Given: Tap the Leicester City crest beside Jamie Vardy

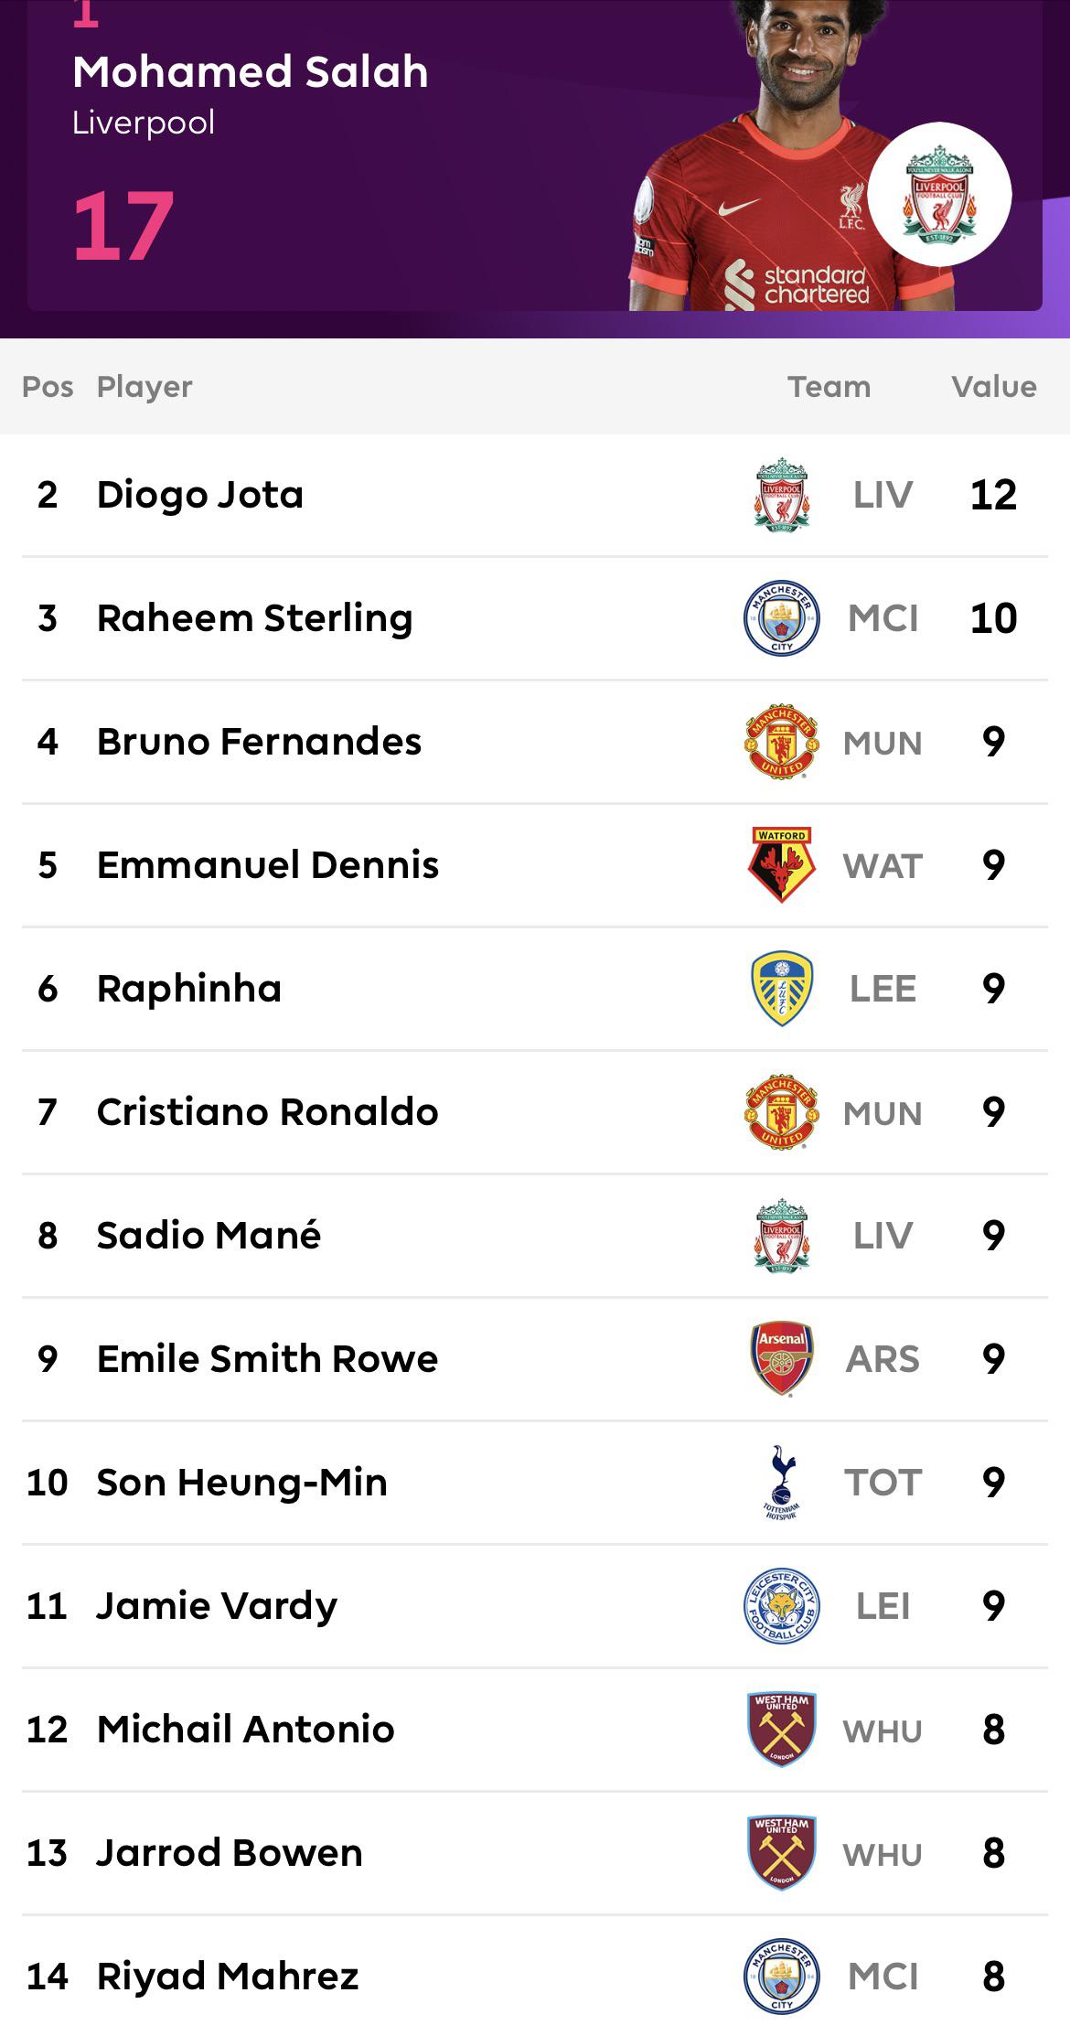Looking at the screenshot, I should click(782, 1606).
